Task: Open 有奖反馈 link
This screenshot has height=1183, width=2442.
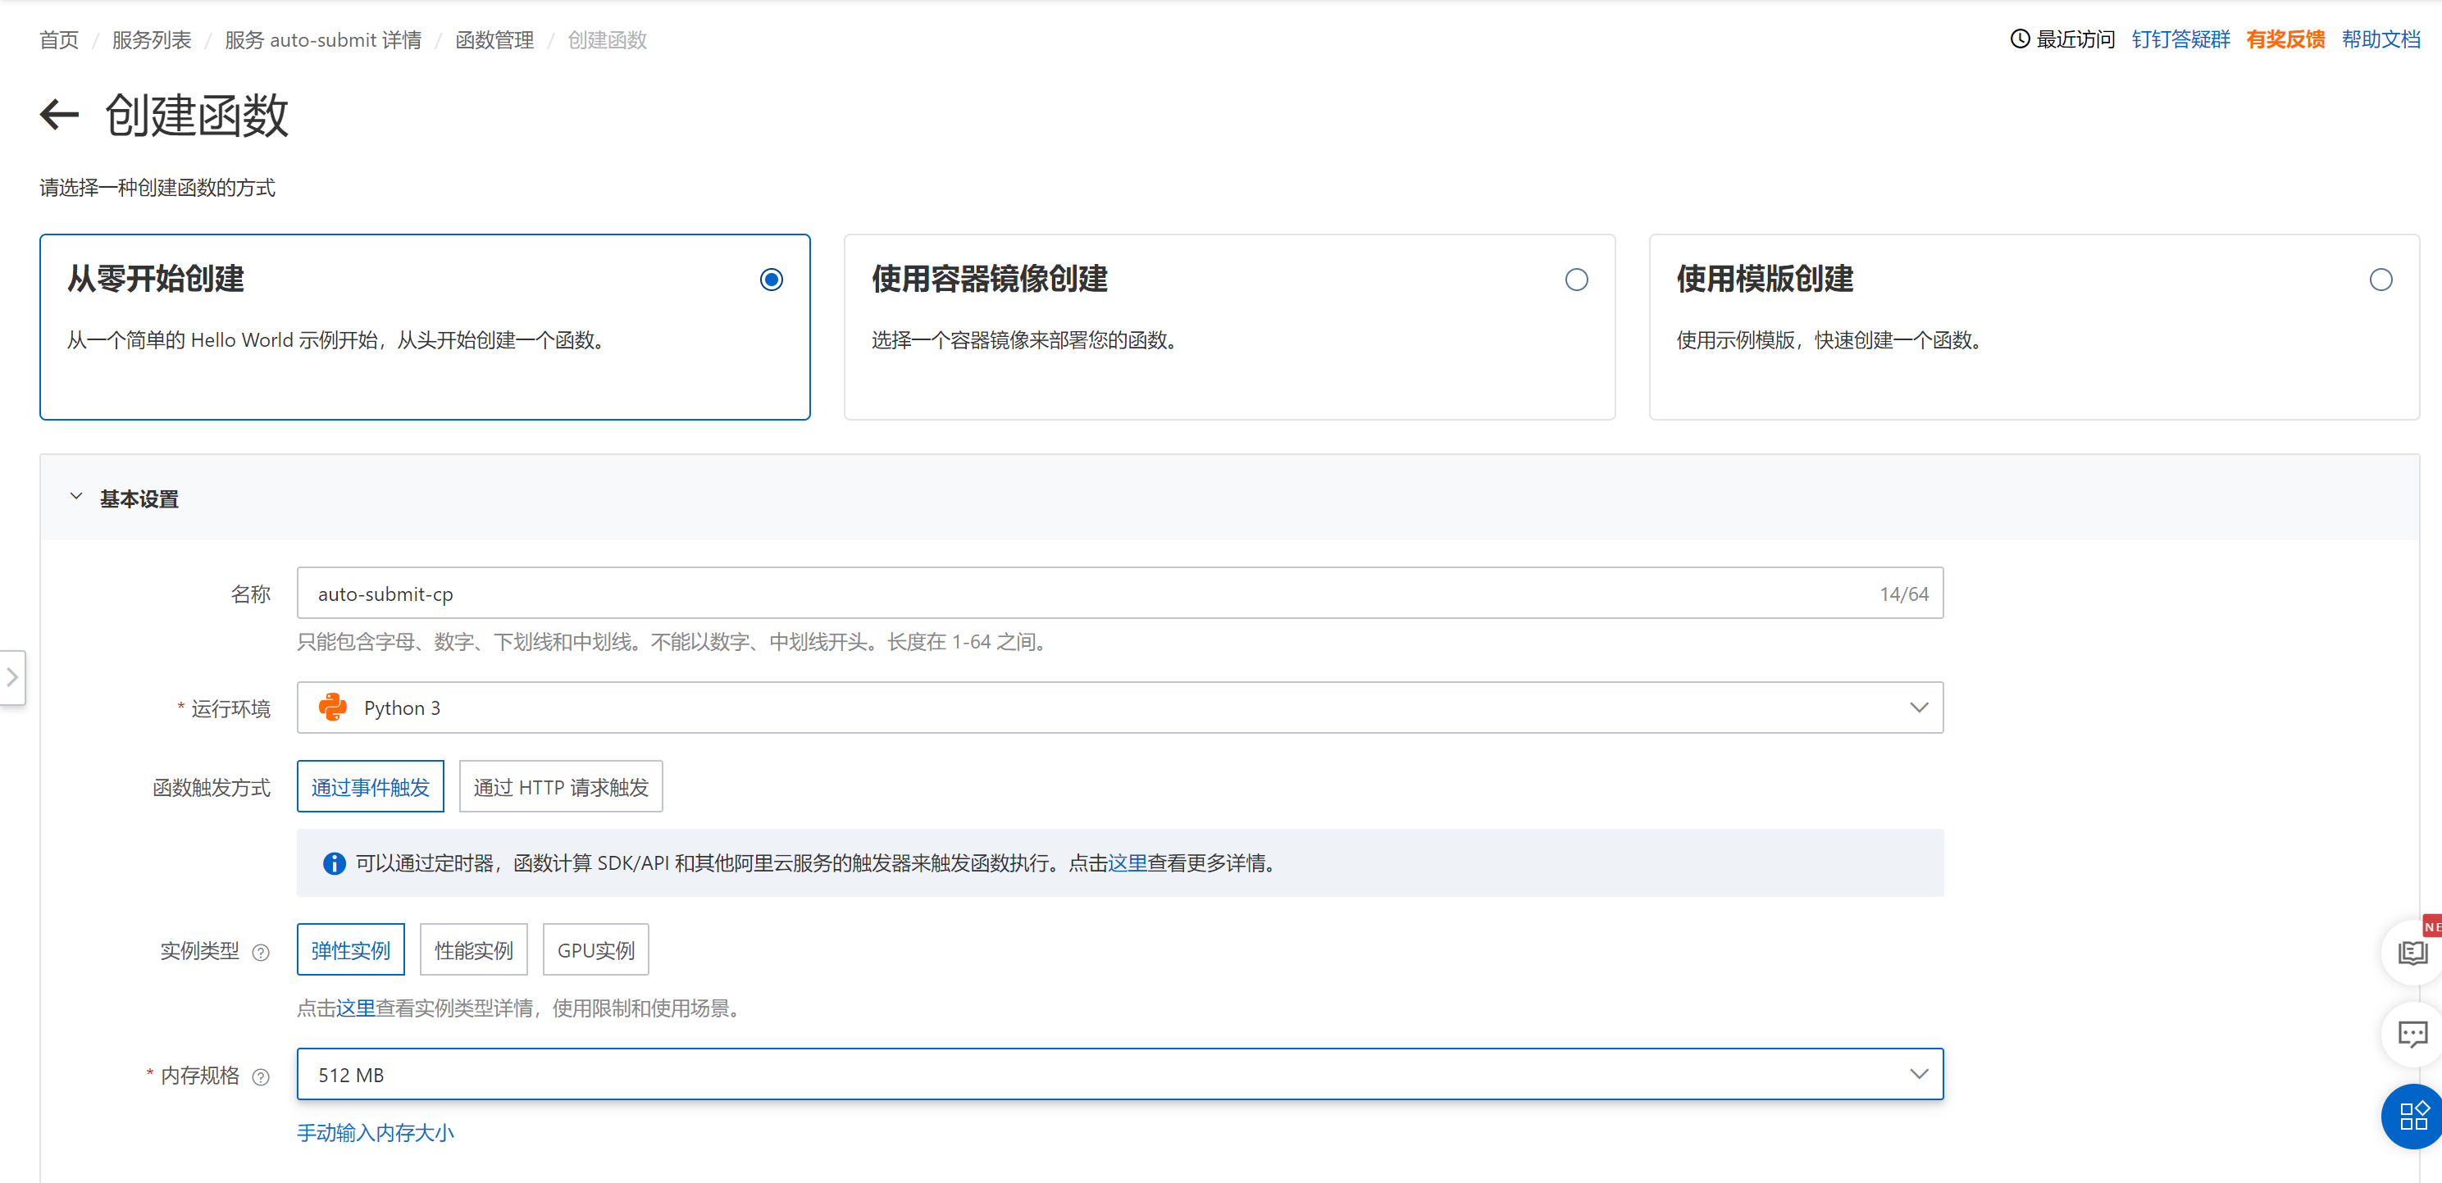Action: coord(2285,39)
